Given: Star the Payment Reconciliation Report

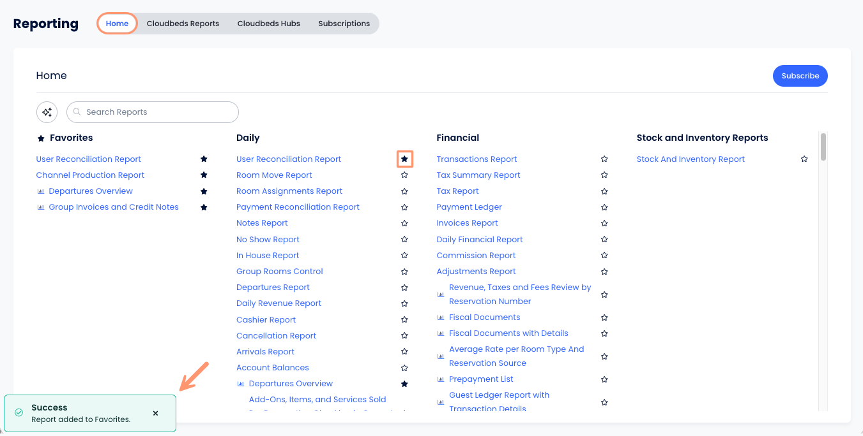Looking at the screenshot, I should point(404,207).
